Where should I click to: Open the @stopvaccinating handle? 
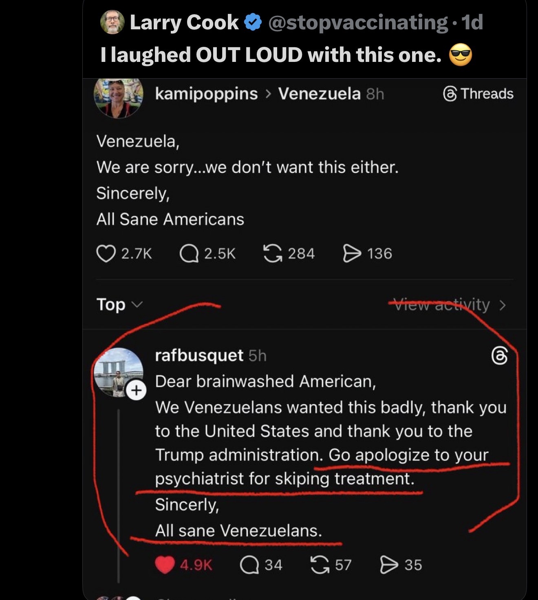tap(358, 22)
